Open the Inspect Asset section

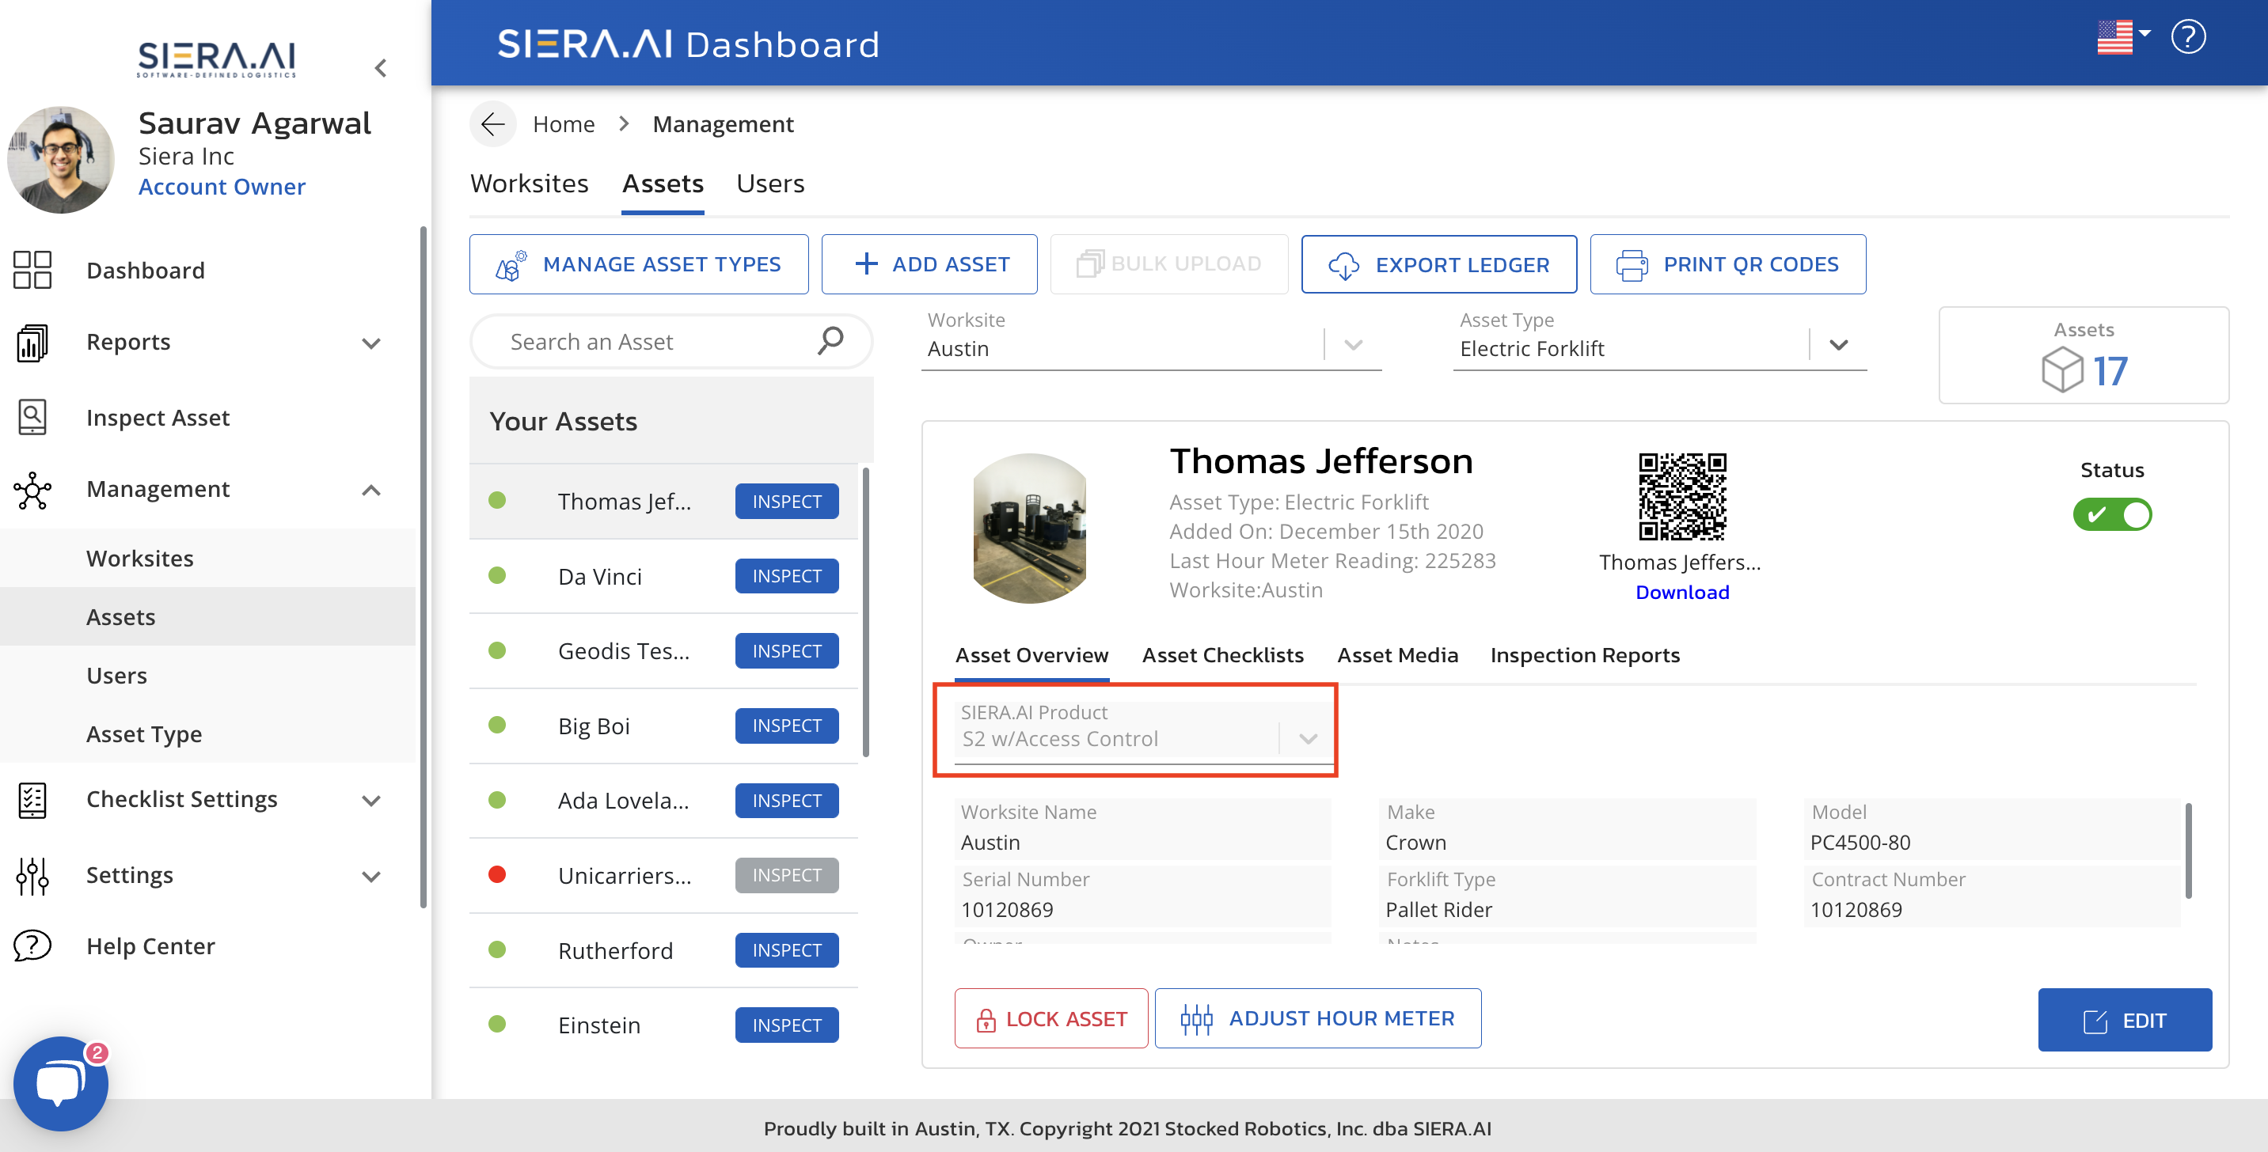tap(158, 417)
